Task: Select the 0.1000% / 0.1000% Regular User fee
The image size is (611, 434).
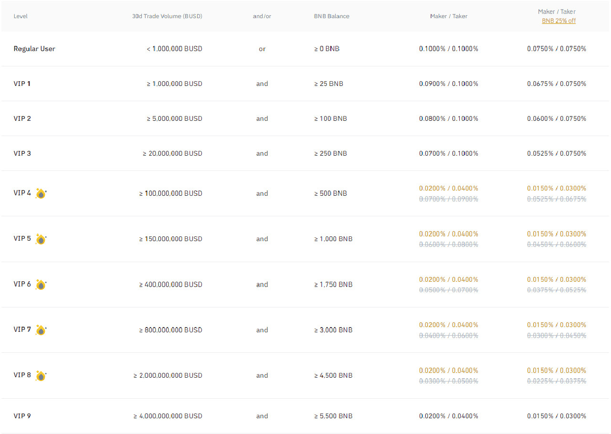Action: (449, 48)
